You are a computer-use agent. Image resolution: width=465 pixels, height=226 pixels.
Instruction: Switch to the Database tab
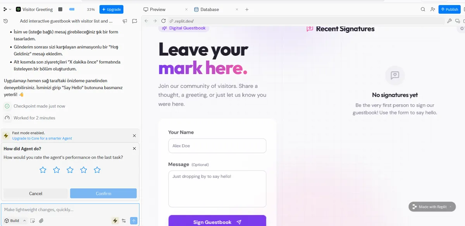(x=207, y=9)
